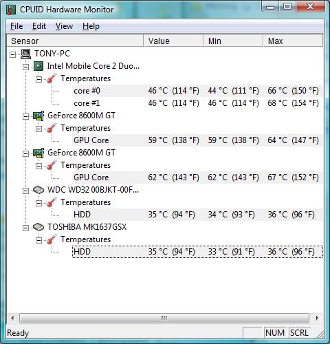Collapse Temperatures under WDC WD32 drive

pos(38,203)
